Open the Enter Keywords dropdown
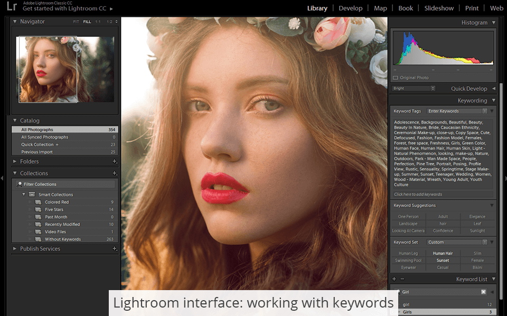 click(x=457, y=111)
